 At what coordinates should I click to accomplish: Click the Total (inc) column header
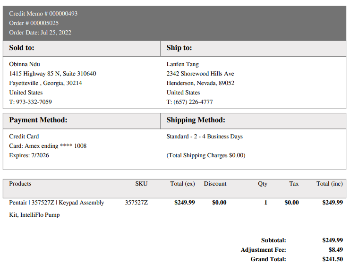point(330,184)
